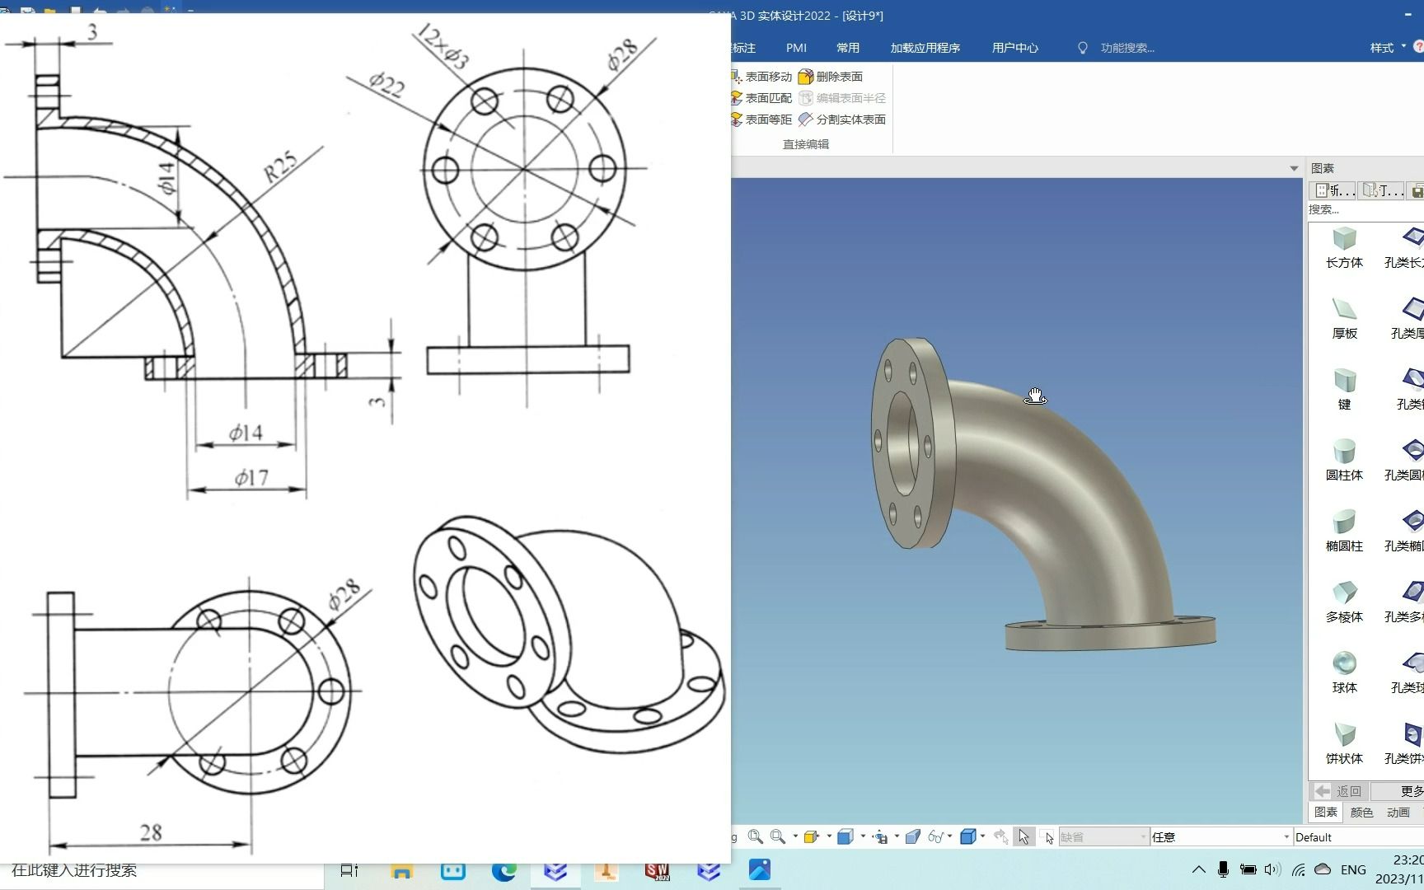
Task: Expand the Default configuration dropdown
Action: point(1358,837)
